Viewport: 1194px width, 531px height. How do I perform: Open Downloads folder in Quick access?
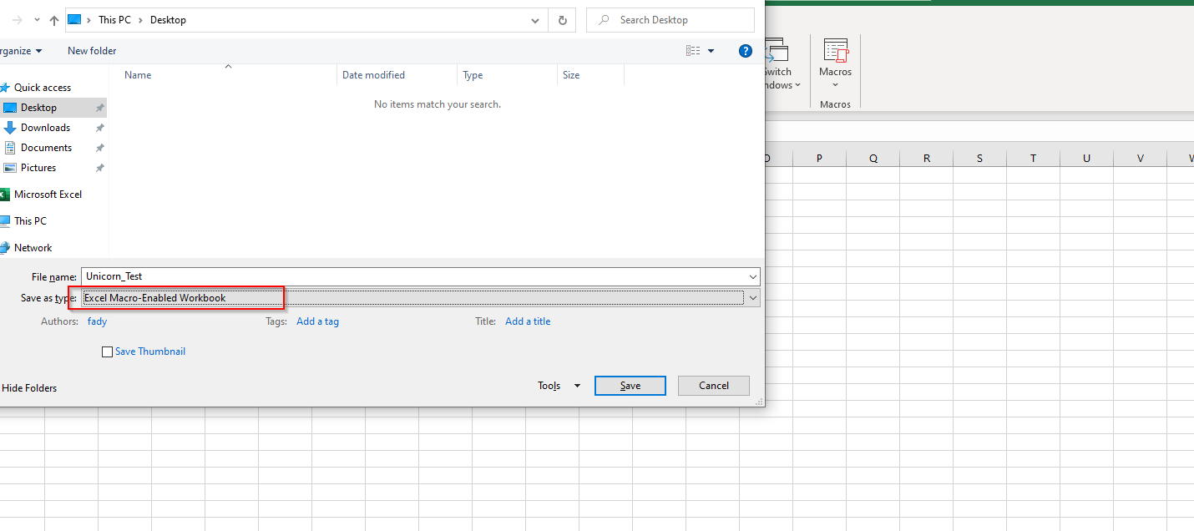pyautogui.click(x=45, y=128)
